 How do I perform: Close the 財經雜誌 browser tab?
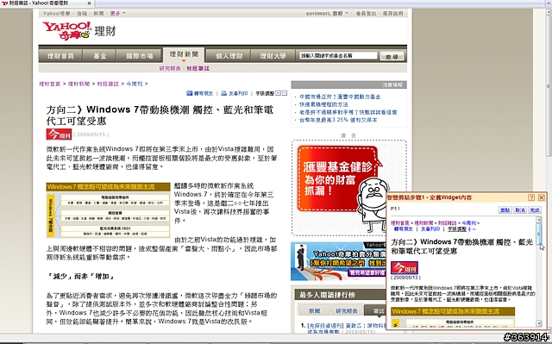click(89, 3)
